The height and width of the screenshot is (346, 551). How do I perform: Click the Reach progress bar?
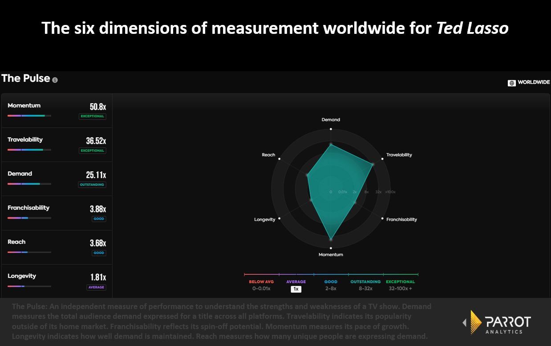29,252
